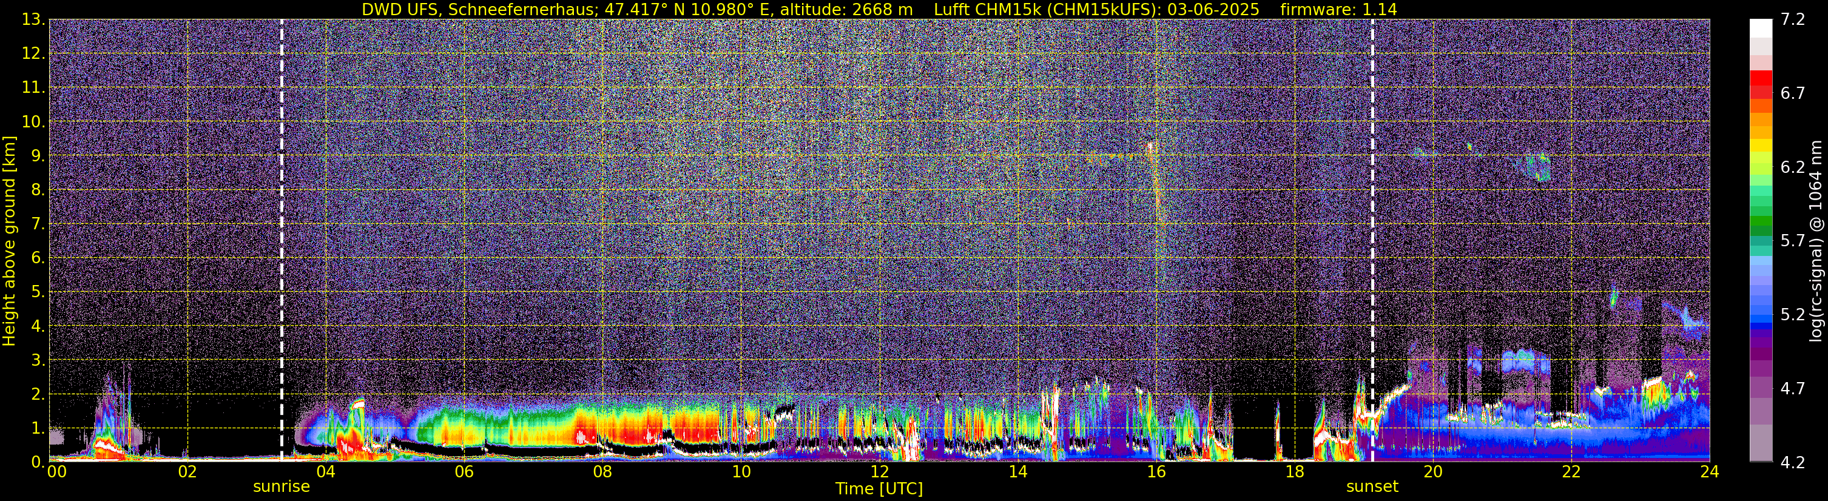
Task: Click the 'Height above ground [km]' axis label
Action: pos(9,241)
